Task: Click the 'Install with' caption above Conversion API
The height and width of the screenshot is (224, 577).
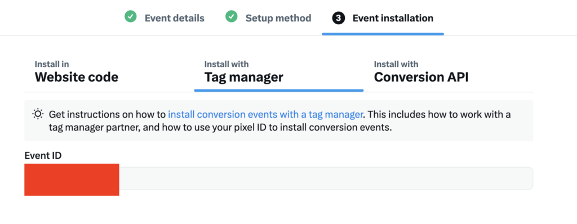Action: [x=396, y=64]
